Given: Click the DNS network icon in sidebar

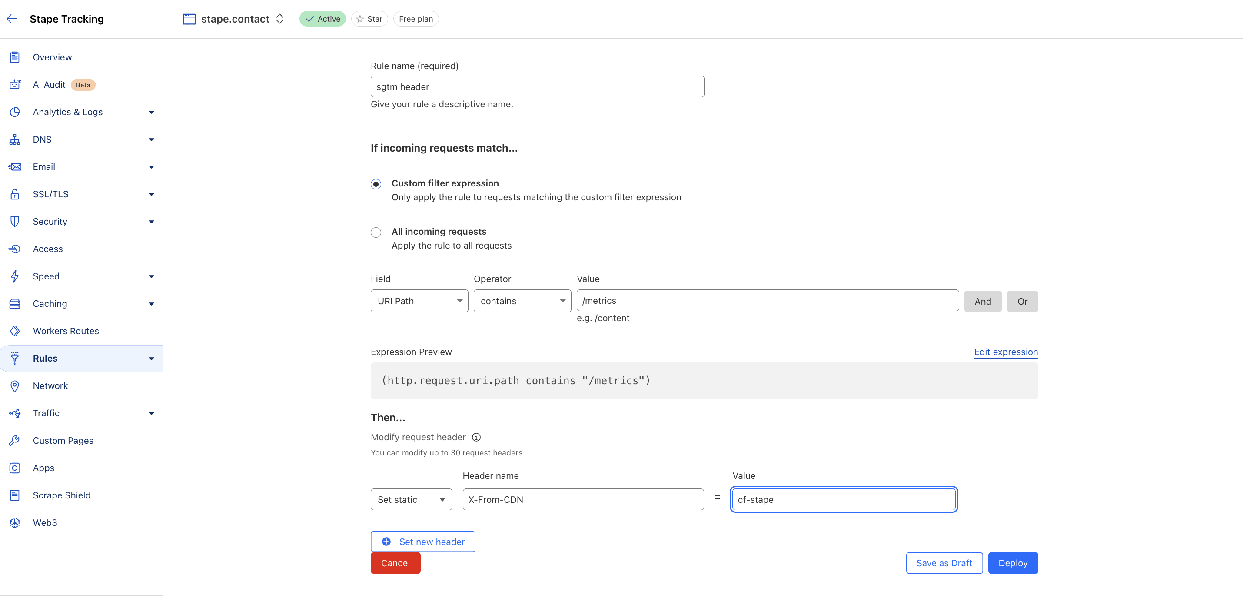Looking at the screenshot, I should (14, 139).
